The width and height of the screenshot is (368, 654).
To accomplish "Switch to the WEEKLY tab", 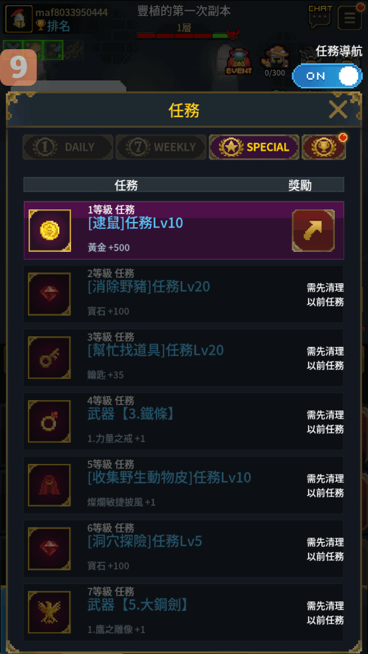I will pos(161,147).
